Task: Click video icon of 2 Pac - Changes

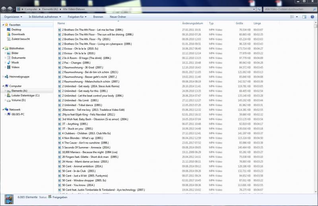Action: [x=60, y=63]
